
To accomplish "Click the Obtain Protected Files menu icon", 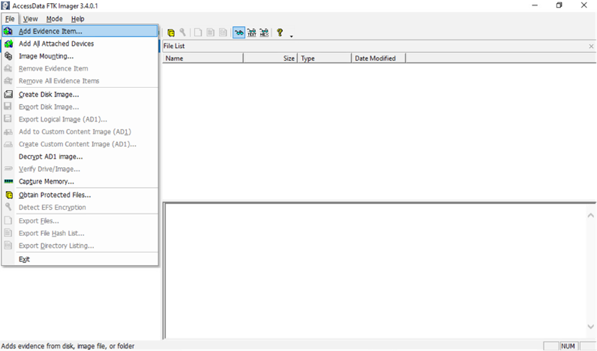I will 8,195.
